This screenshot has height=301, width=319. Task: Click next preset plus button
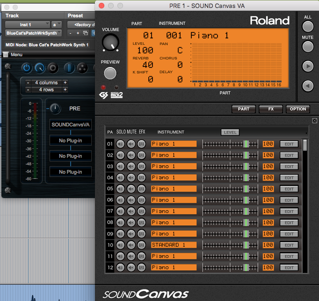[78, 33]
